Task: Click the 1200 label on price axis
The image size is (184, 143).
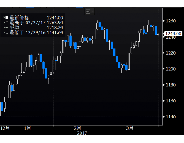Action: pos(170,69)
